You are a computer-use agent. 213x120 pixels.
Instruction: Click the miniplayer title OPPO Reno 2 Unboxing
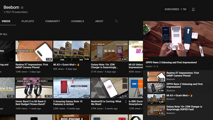(171, 62)
